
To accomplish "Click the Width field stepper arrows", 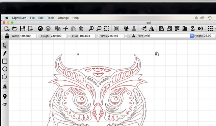I will click(x=38, y=36).
